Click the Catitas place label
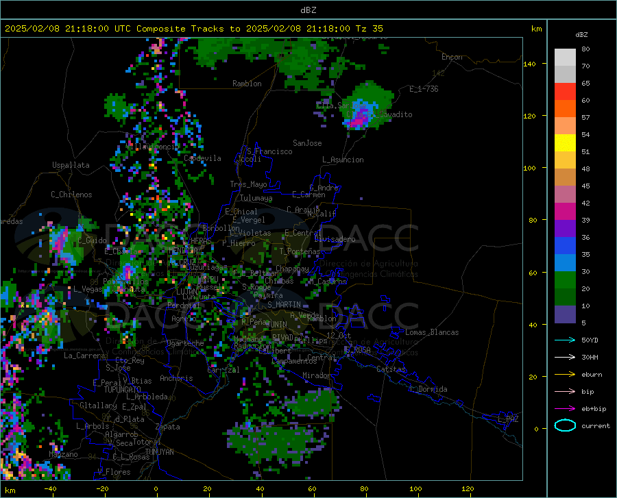The height and width of the screenshot is (498, 617). click(391, 369)
